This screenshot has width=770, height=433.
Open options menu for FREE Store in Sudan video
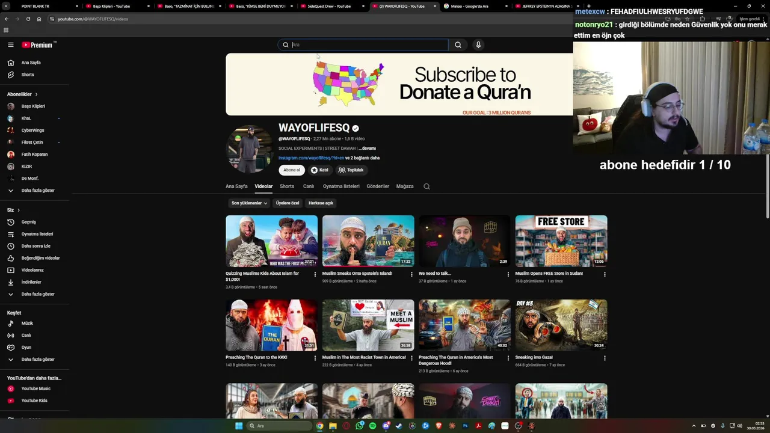(605, 274)
